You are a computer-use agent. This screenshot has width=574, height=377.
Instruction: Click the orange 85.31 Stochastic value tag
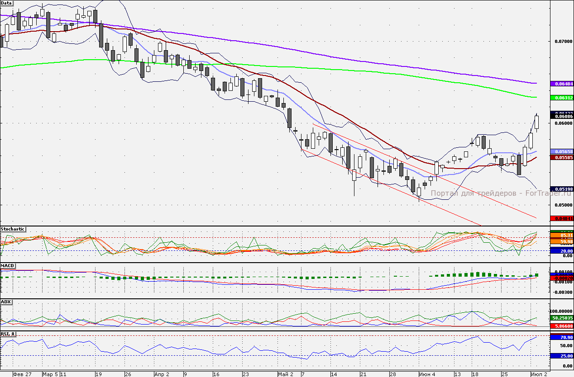click(561, 236)
